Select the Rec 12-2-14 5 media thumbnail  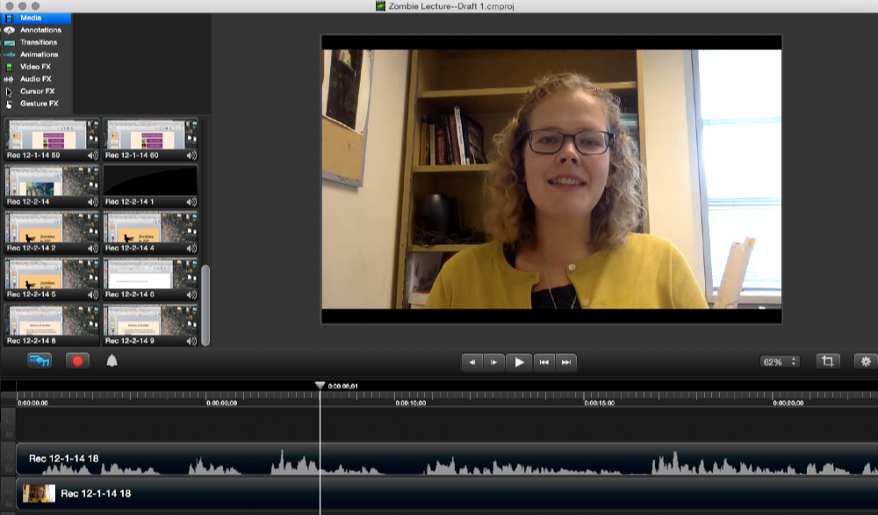click(52, 279)
